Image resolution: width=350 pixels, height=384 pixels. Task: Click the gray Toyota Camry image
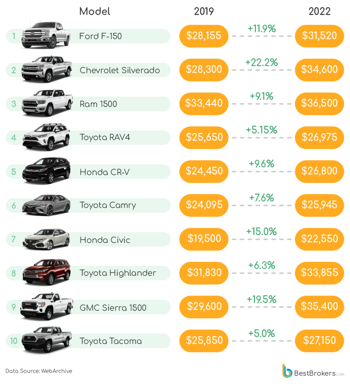coord(46,205)
